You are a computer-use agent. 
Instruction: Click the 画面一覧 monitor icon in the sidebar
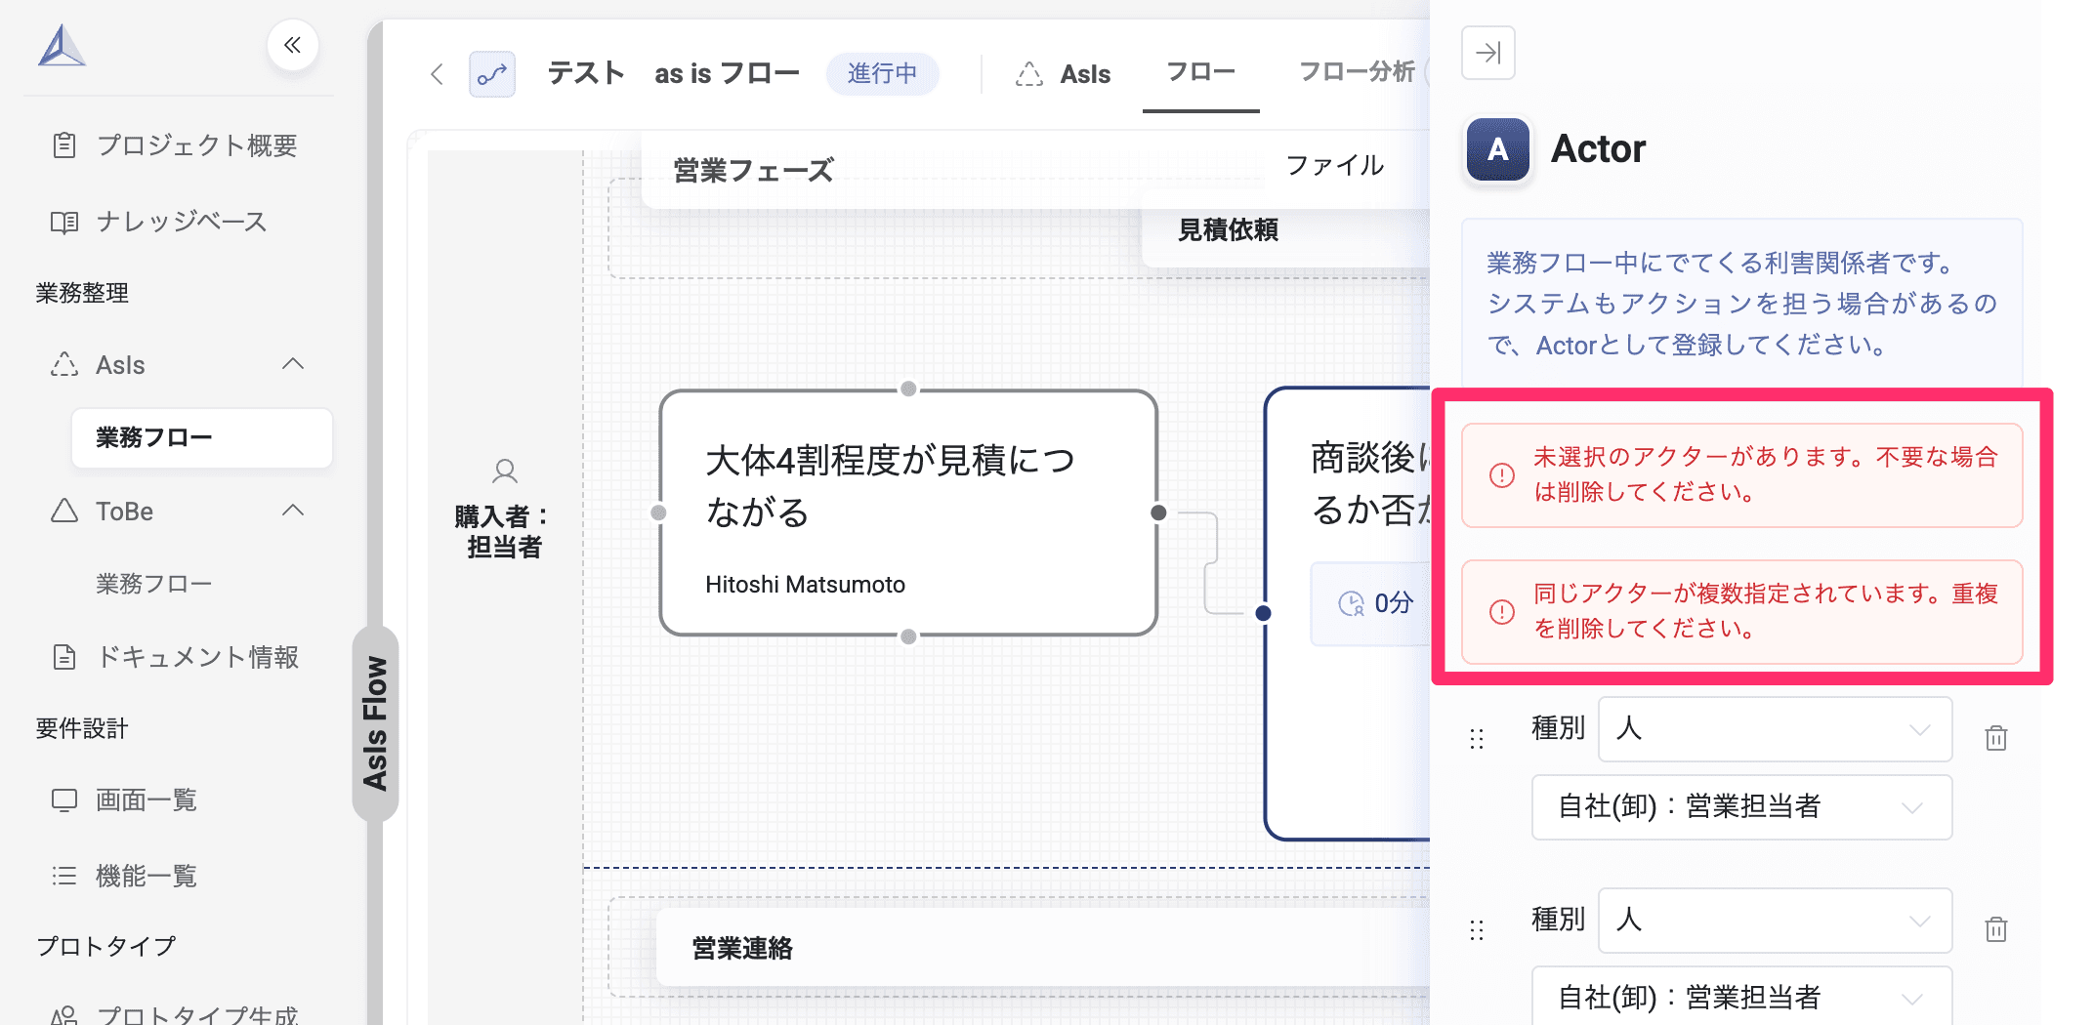pos(63,799)
